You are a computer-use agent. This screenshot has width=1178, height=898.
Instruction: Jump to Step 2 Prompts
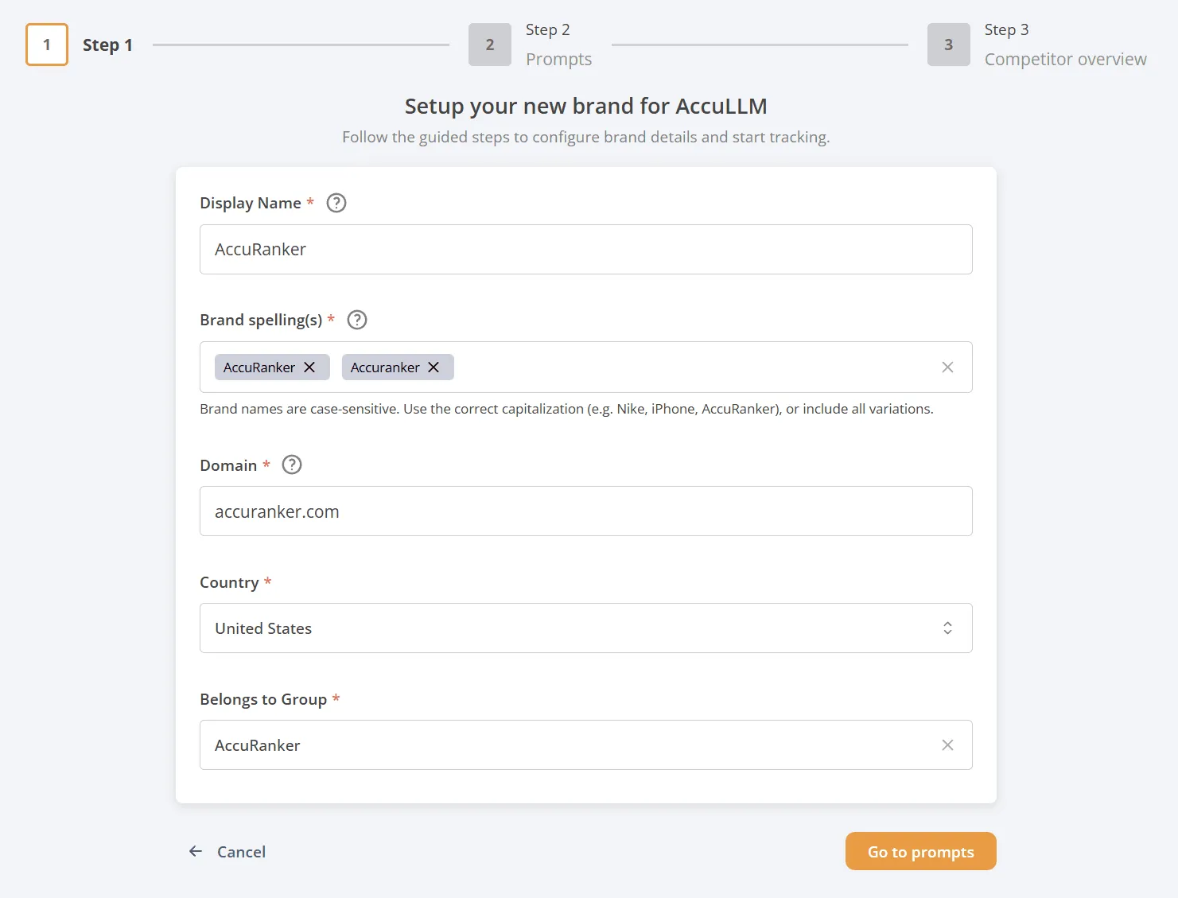click(x=558, y=45)
